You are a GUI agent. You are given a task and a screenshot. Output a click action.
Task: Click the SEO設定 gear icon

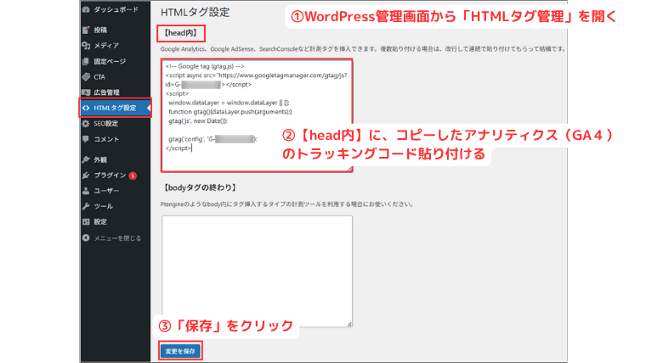[86, 124]
